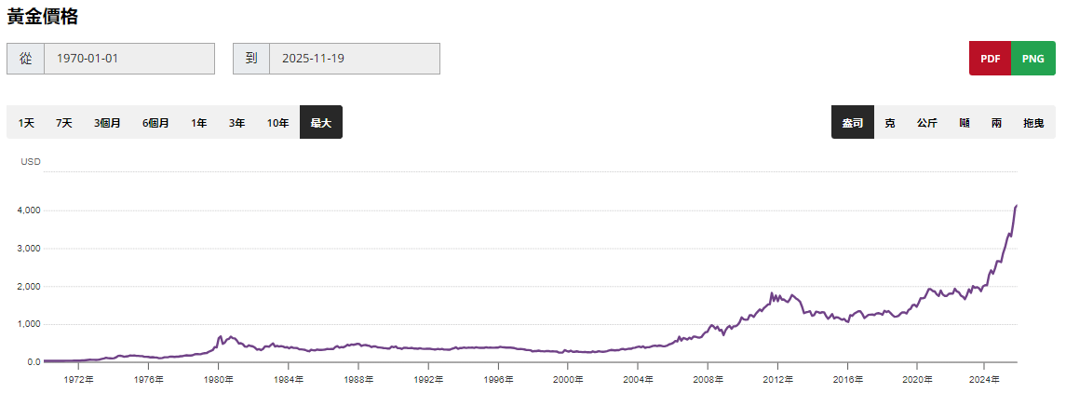The image size is (1066, 393).
Task: Click the 1980 spike on the chart line
Action: click(221, 335)
